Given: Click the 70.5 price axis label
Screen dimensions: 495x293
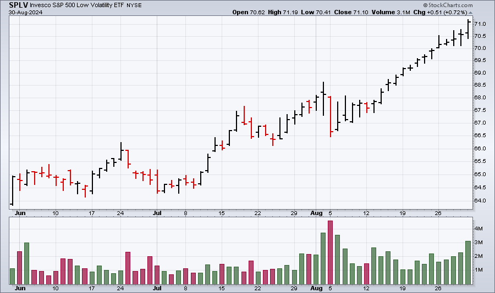Looking at the screenshot, I should (x=480, y=36).
